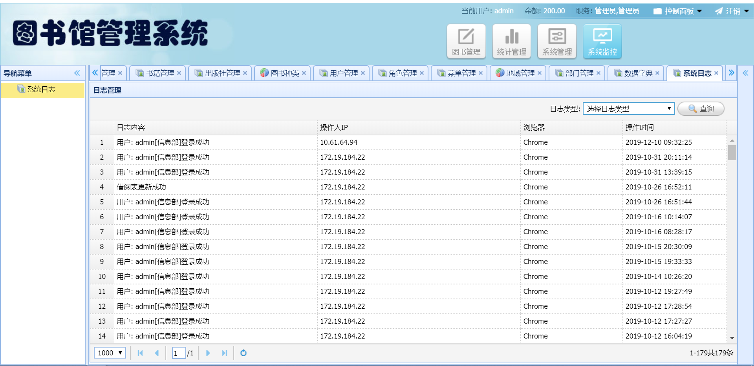Open the 统计管理 module icon
Viewport: 754px width, 366px height.
[x=512, y=41]
